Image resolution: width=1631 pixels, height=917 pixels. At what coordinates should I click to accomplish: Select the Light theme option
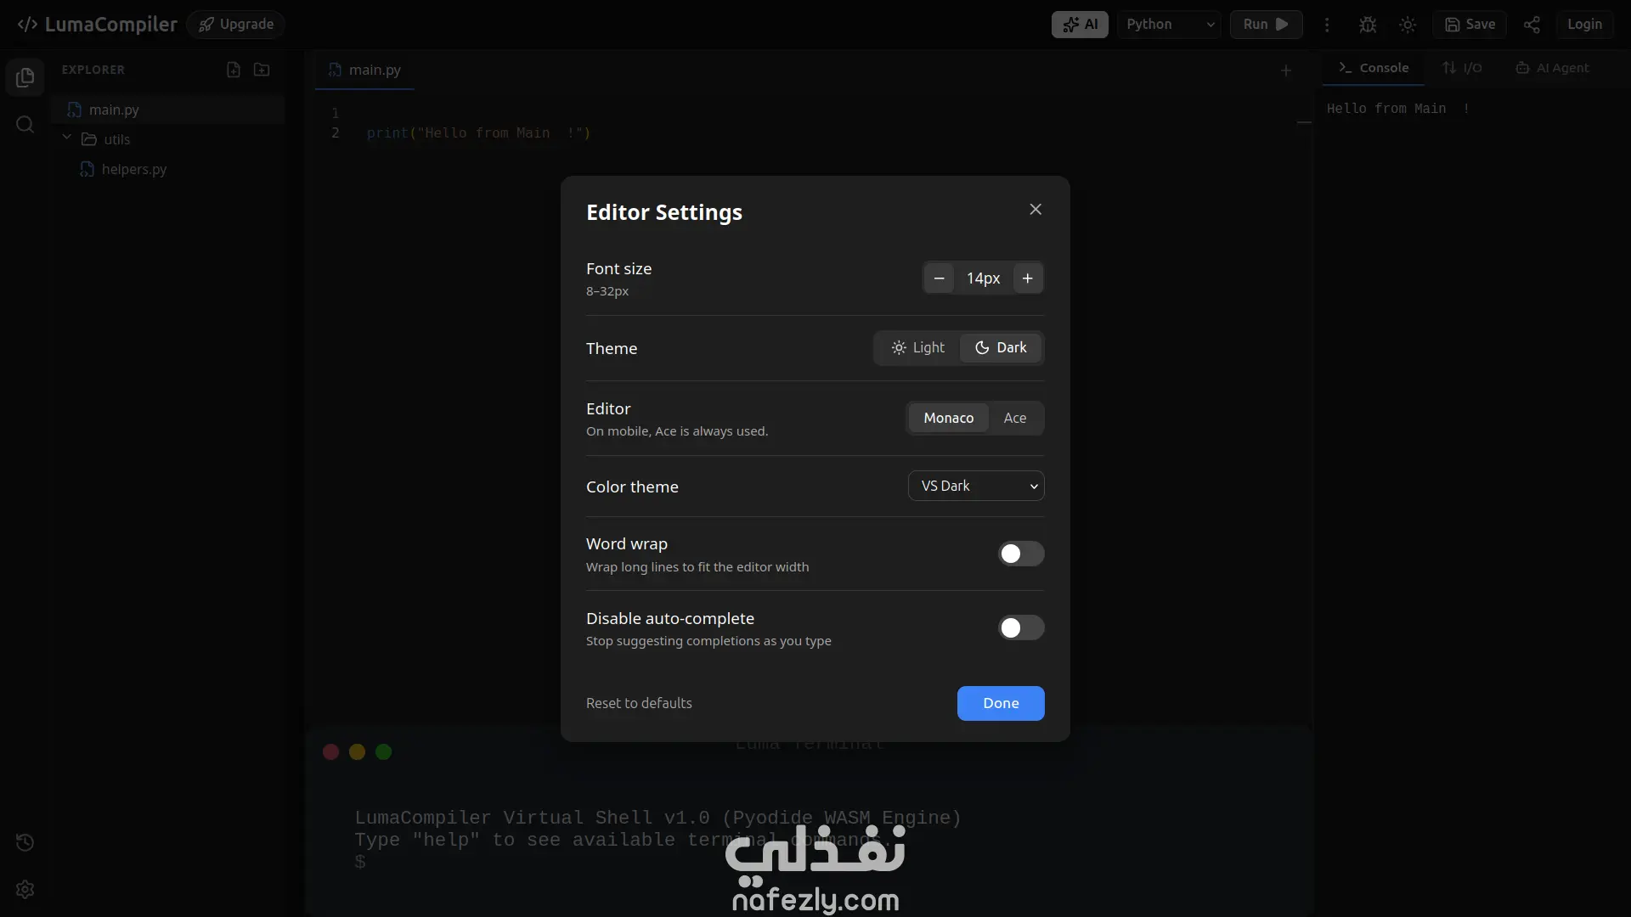(x=917, y=347)
